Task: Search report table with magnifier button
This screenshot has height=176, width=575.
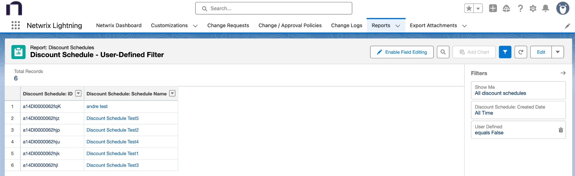Action: pyautogui.click(x=443, y=52)
